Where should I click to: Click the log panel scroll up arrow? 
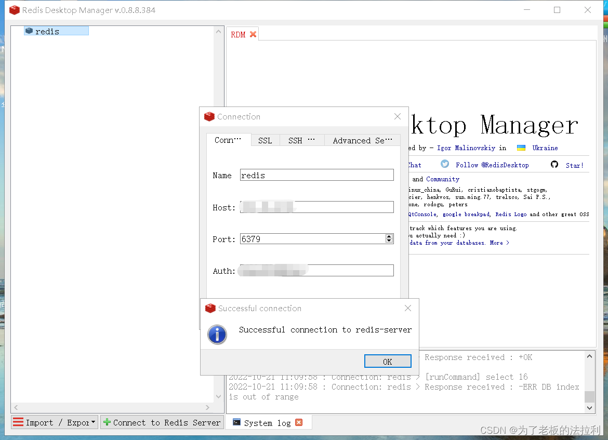pyautogui.click(x=589, y=356)
